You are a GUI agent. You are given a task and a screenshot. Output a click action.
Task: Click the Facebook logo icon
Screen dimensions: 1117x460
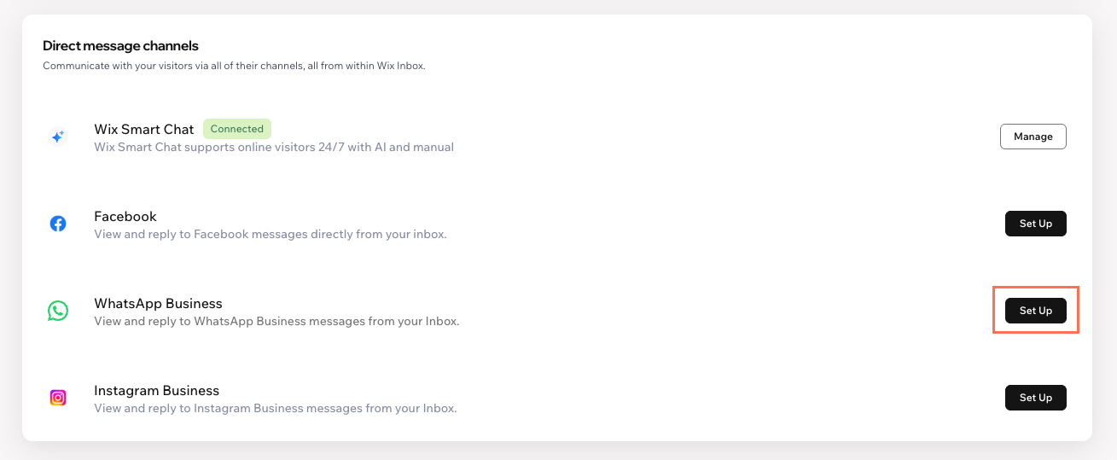(x=58, y=224)
